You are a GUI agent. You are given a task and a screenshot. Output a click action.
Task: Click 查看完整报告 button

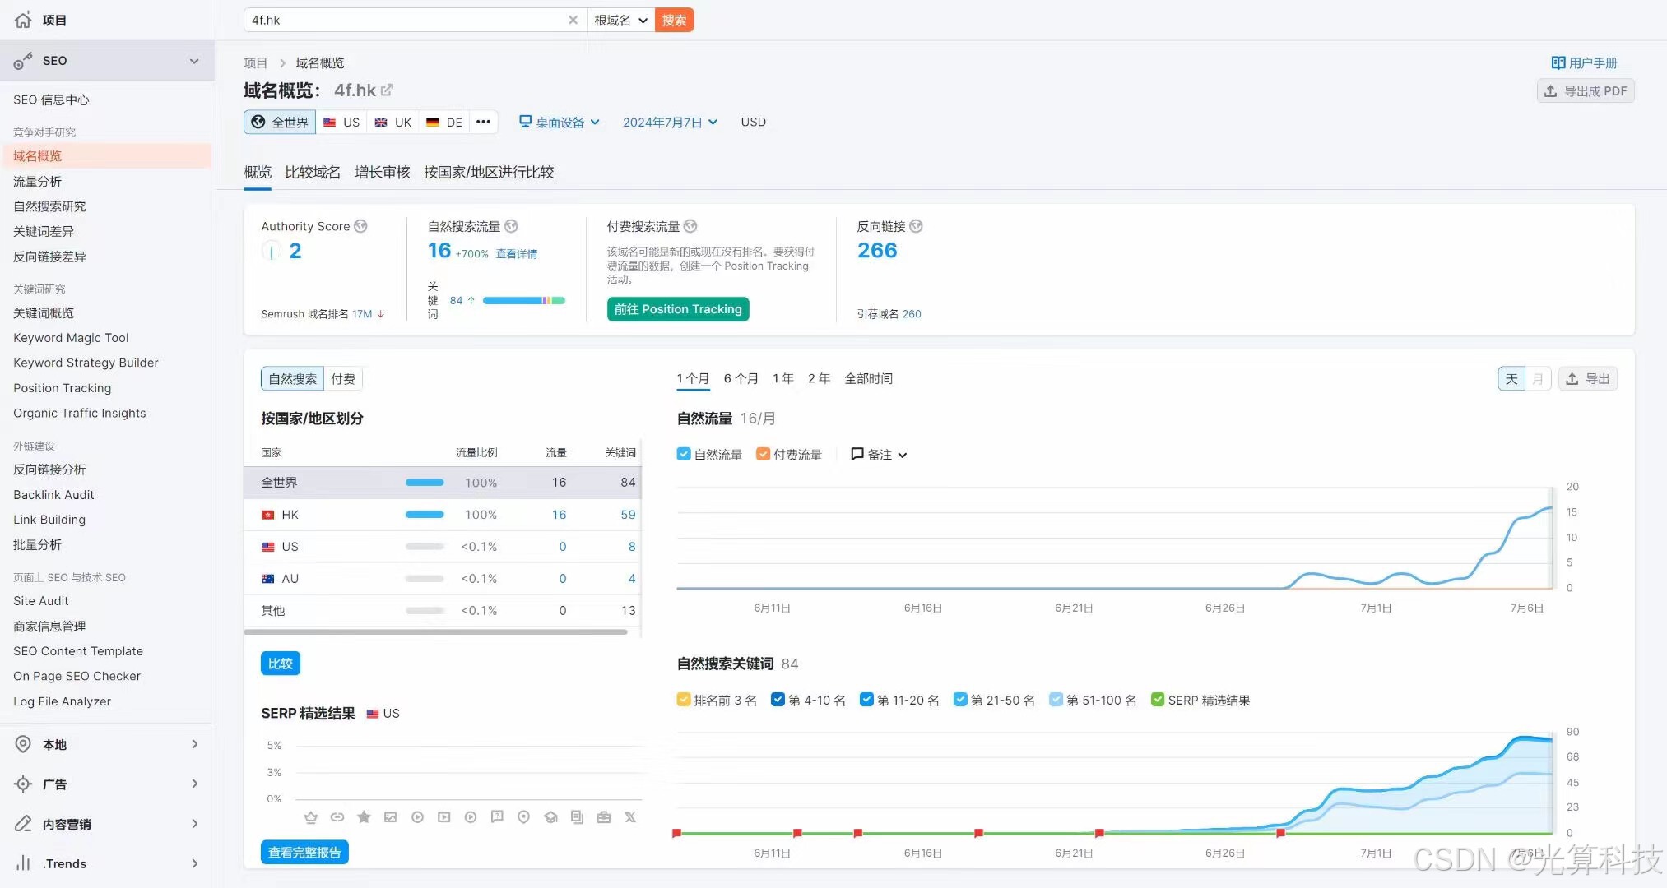[304, 853]
